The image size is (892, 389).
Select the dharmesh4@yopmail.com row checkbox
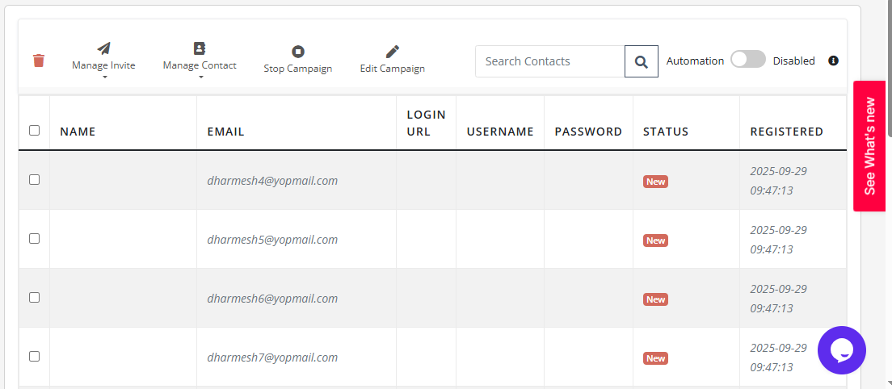click(35, 180)
